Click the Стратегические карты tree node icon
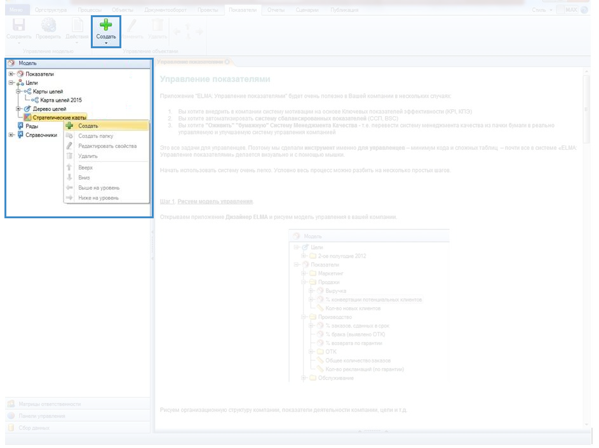This screenshot has height=448, width=599. [27, 117]
